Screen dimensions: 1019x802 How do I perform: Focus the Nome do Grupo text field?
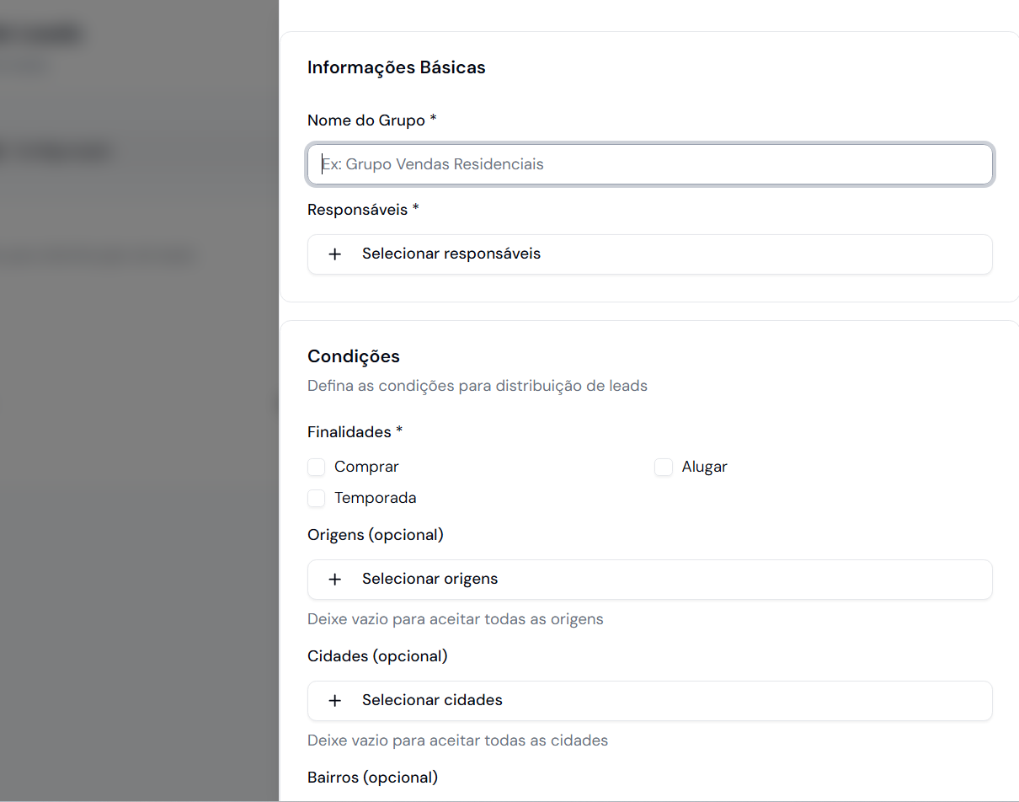tap(649, 165)
